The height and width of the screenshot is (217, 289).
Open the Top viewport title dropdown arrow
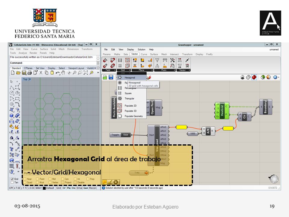(x=30, y=79)
